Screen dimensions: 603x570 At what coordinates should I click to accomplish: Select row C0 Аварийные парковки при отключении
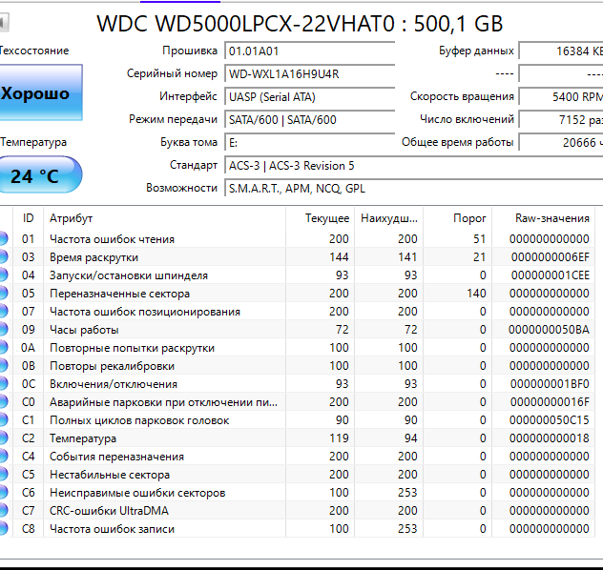coord(297,402)
